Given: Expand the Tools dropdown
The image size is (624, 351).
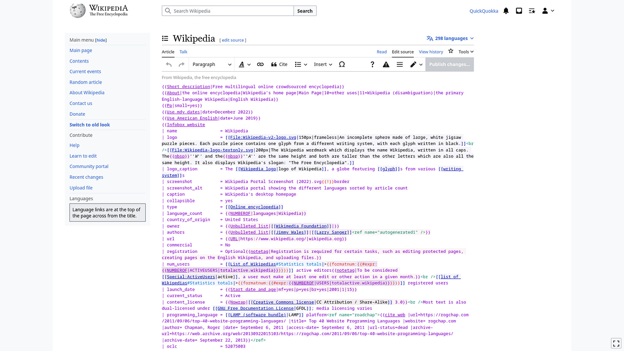Looking at the screenshot, I should pyautogui.click(x=466, y=51).
